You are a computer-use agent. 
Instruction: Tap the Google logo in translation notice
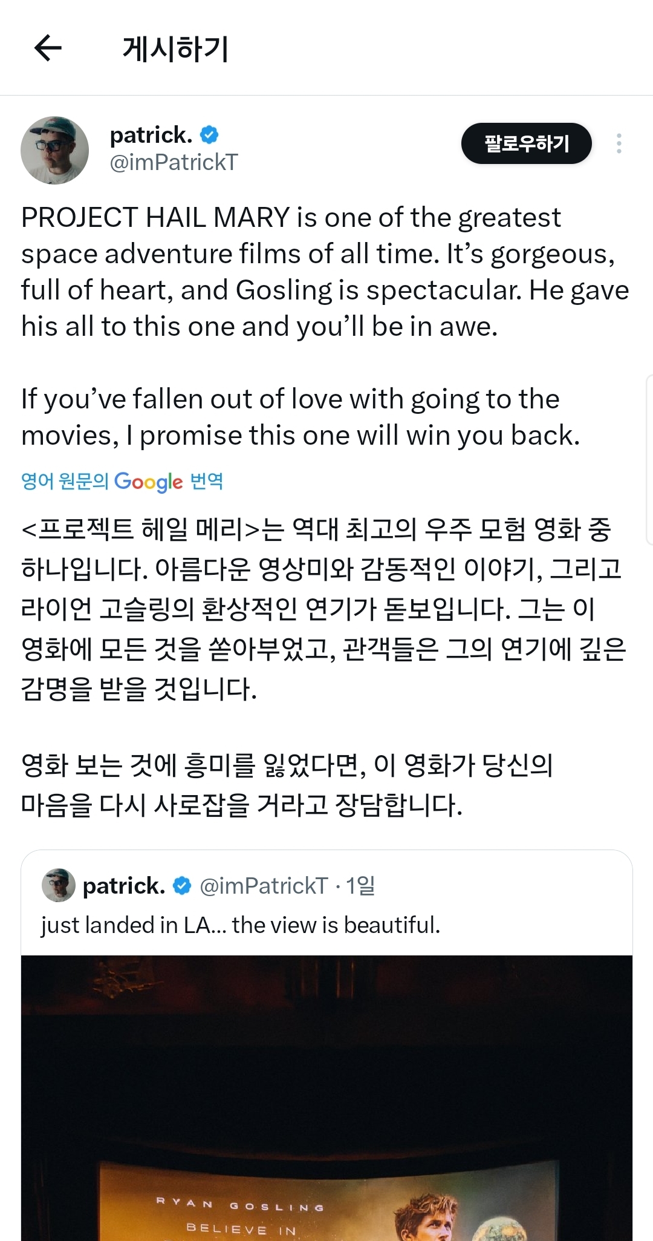(148, 482)
